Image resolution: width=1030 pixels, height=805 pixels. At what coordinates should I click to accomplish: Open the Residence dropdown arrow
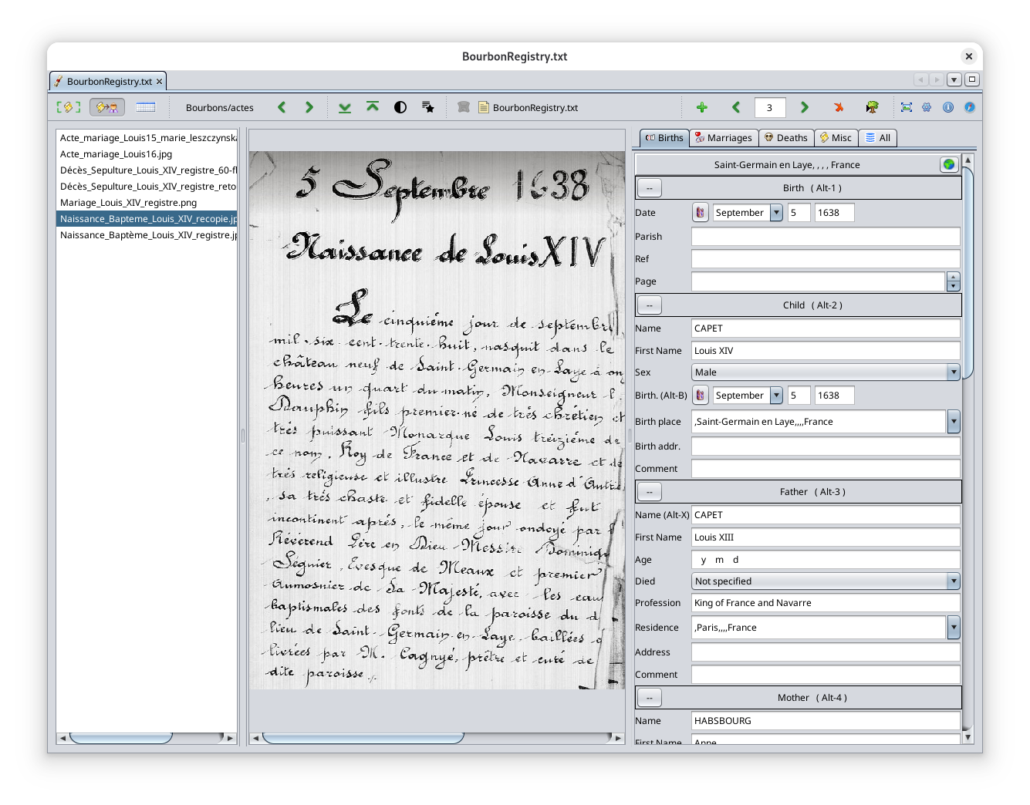tap(954, 628)
